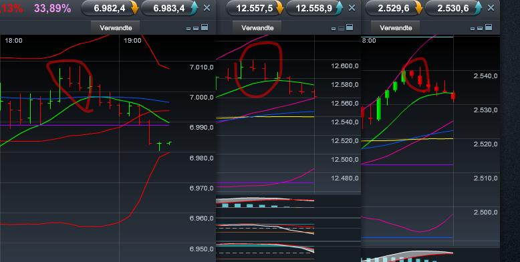Viewport: 520px width, 262px height.
Task: Click the 12.580,0 price axis label
Action: point(345,85)
